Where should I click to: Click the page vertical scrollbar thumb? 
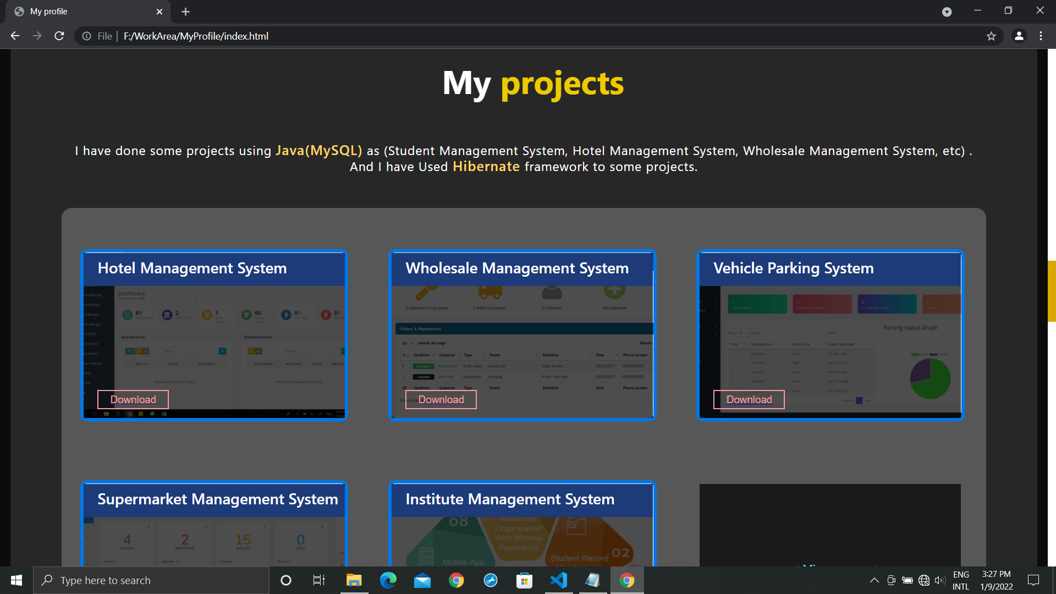click(1052, 291)
